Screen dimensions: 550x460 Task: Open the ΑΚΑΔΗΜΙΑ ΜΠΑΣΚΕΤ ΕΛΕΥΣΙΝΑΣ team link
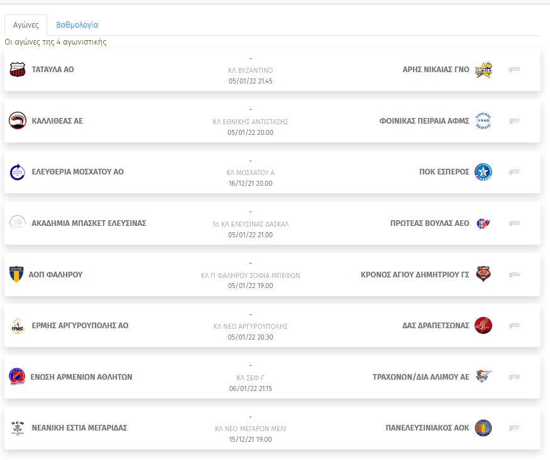pyautogui.click(x=89, y=223)
